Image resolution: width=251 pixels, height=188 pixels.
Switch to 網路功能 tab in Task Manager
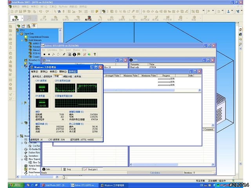coord(68,76)
